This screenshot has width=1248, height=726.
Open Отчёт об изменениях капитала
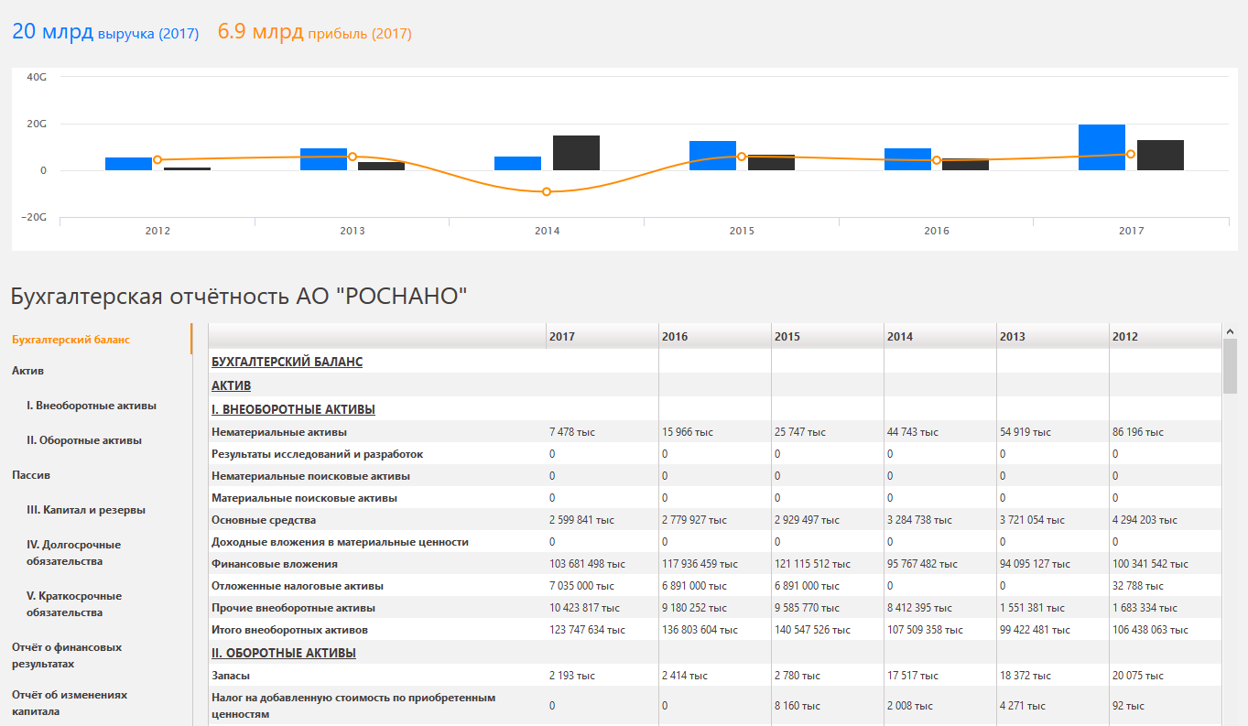click(x=70, y=703)
